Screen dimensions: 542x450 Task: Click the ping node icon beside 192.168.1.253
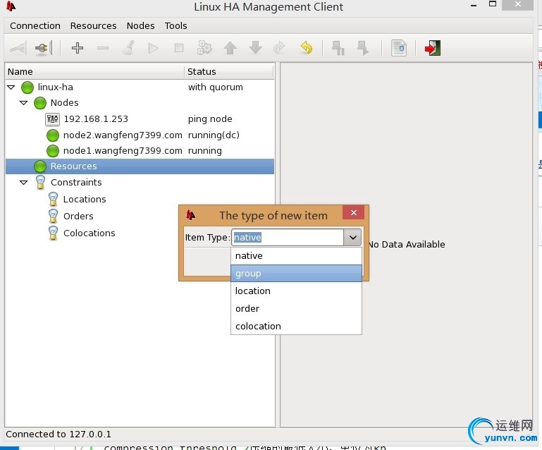(53, 119)
